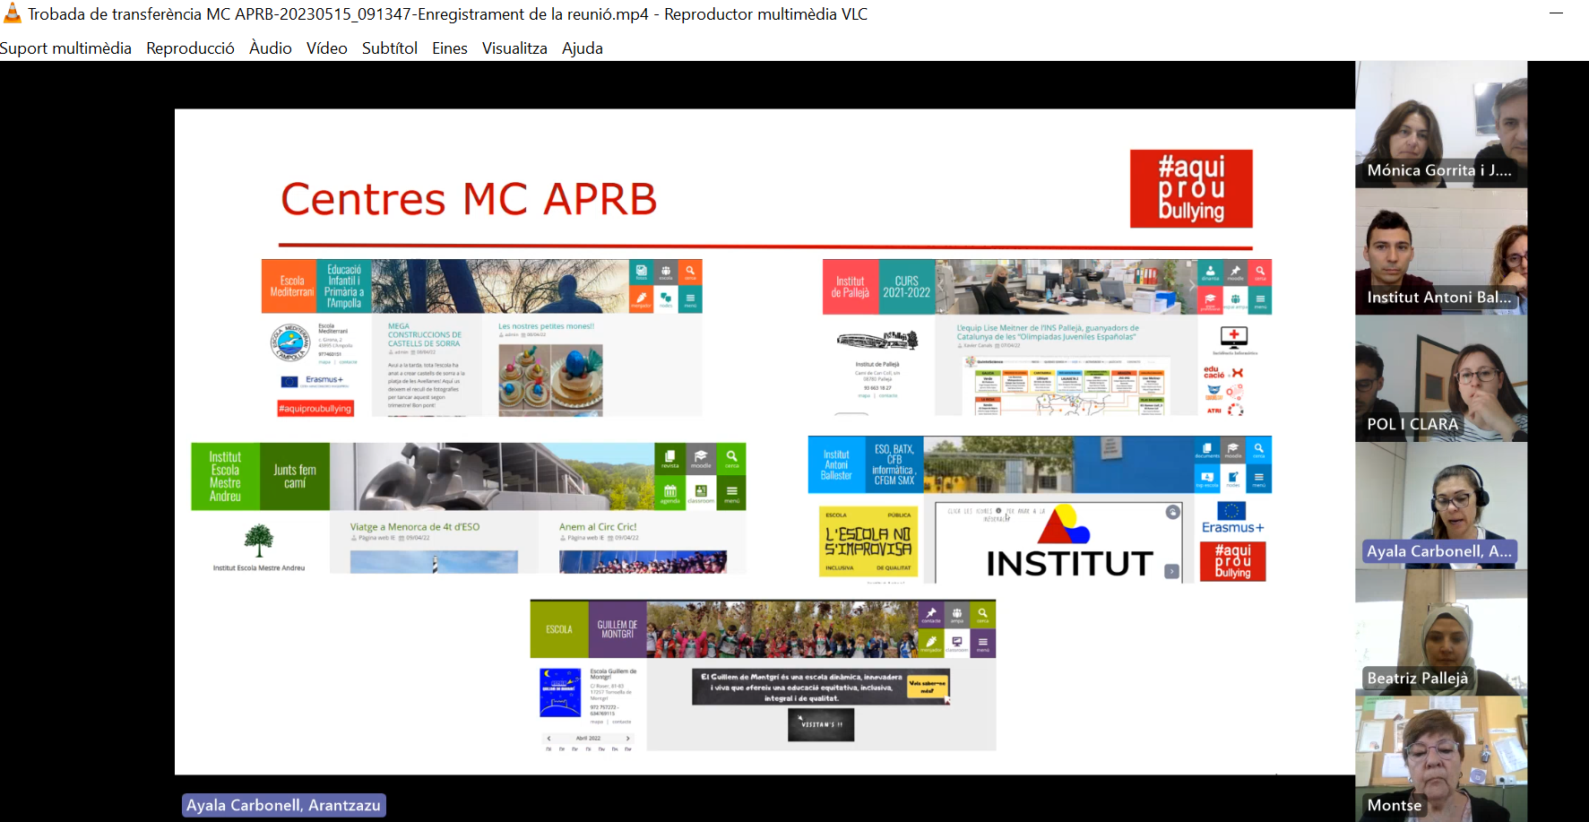Expand the hamburger menú on Institut Antoni Ballester site
The image size is (1589, 822).
tap(1258, 479)
